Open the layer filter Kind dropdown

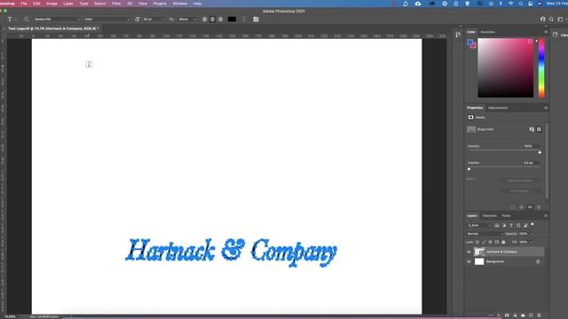tap(478, 225)
